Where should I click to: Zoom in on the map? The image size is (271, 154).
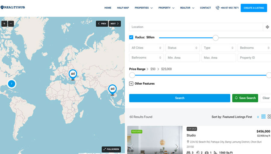4,24
